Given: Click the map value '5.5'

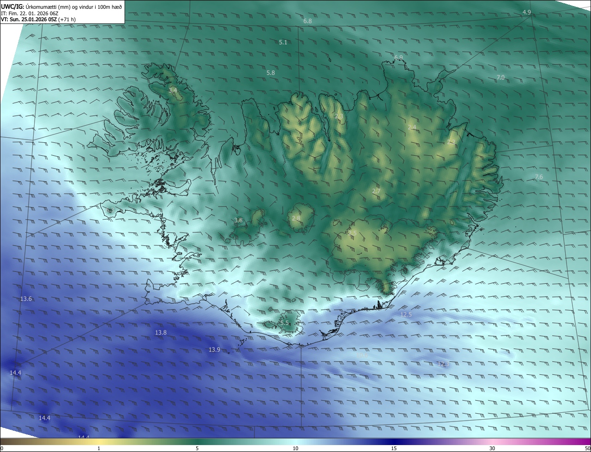Looking at the screenshot, I should 284,323.
